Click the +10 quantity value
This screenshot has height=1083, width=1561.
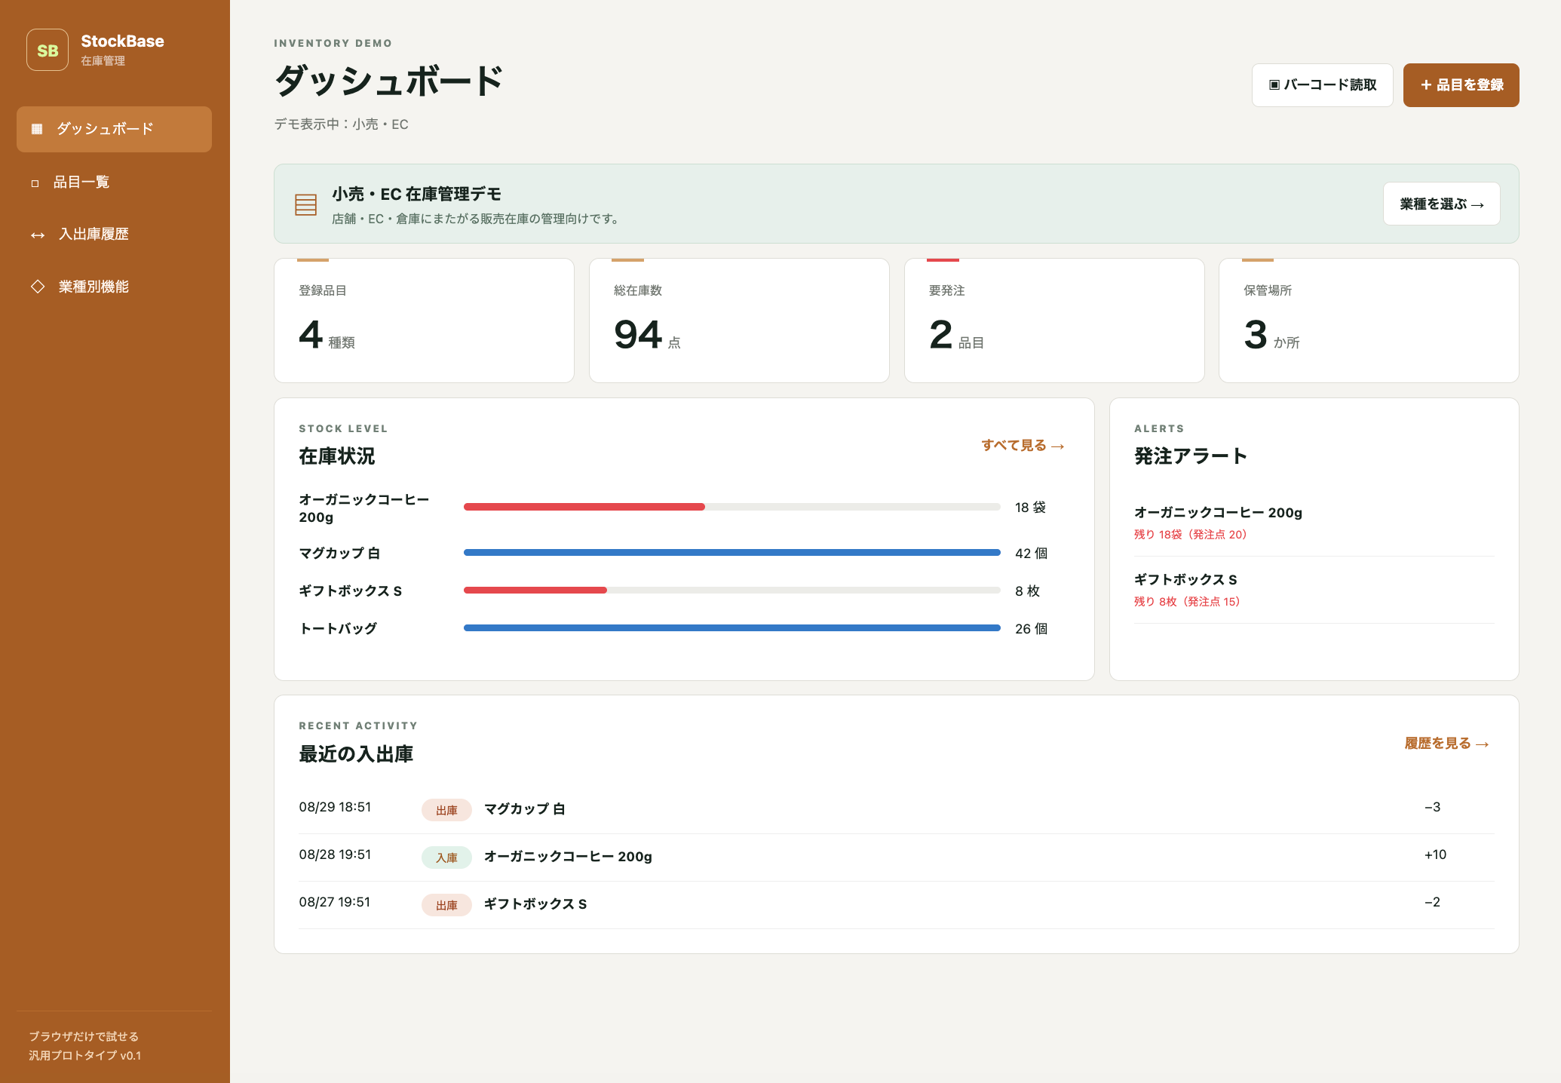1435,854
